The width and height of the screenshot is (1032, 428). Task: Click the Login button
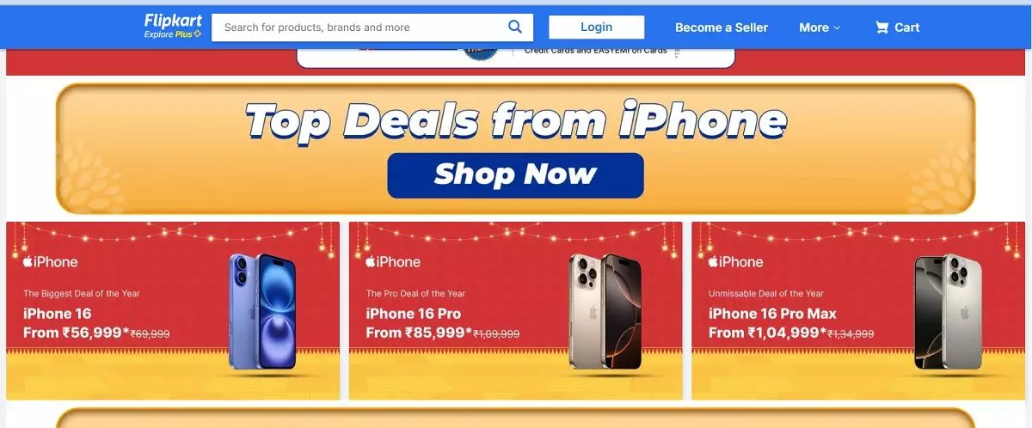coord(596,28)
